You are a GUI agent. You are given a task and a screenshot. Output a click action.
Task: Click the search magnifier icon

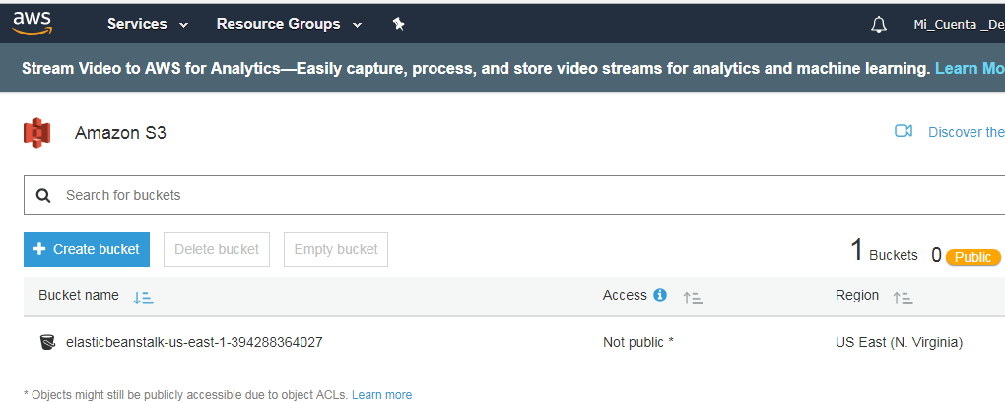coord(43,195)
